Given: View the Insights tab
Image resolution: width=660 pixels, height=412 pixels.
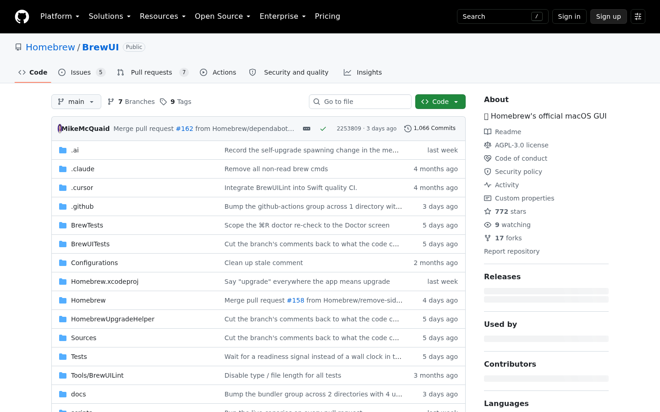Looking at the screenshot, I should click(x=363, y=72).
